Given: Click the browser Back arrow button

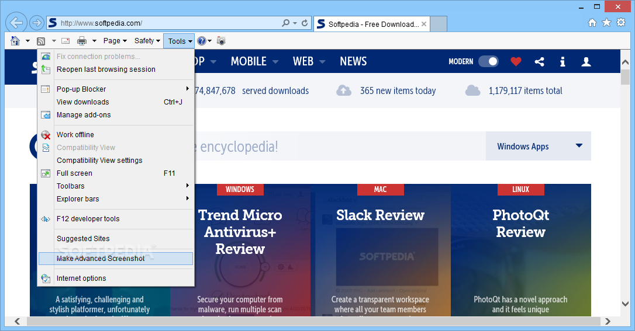Looking at the screenshot, I should [16, 23].
